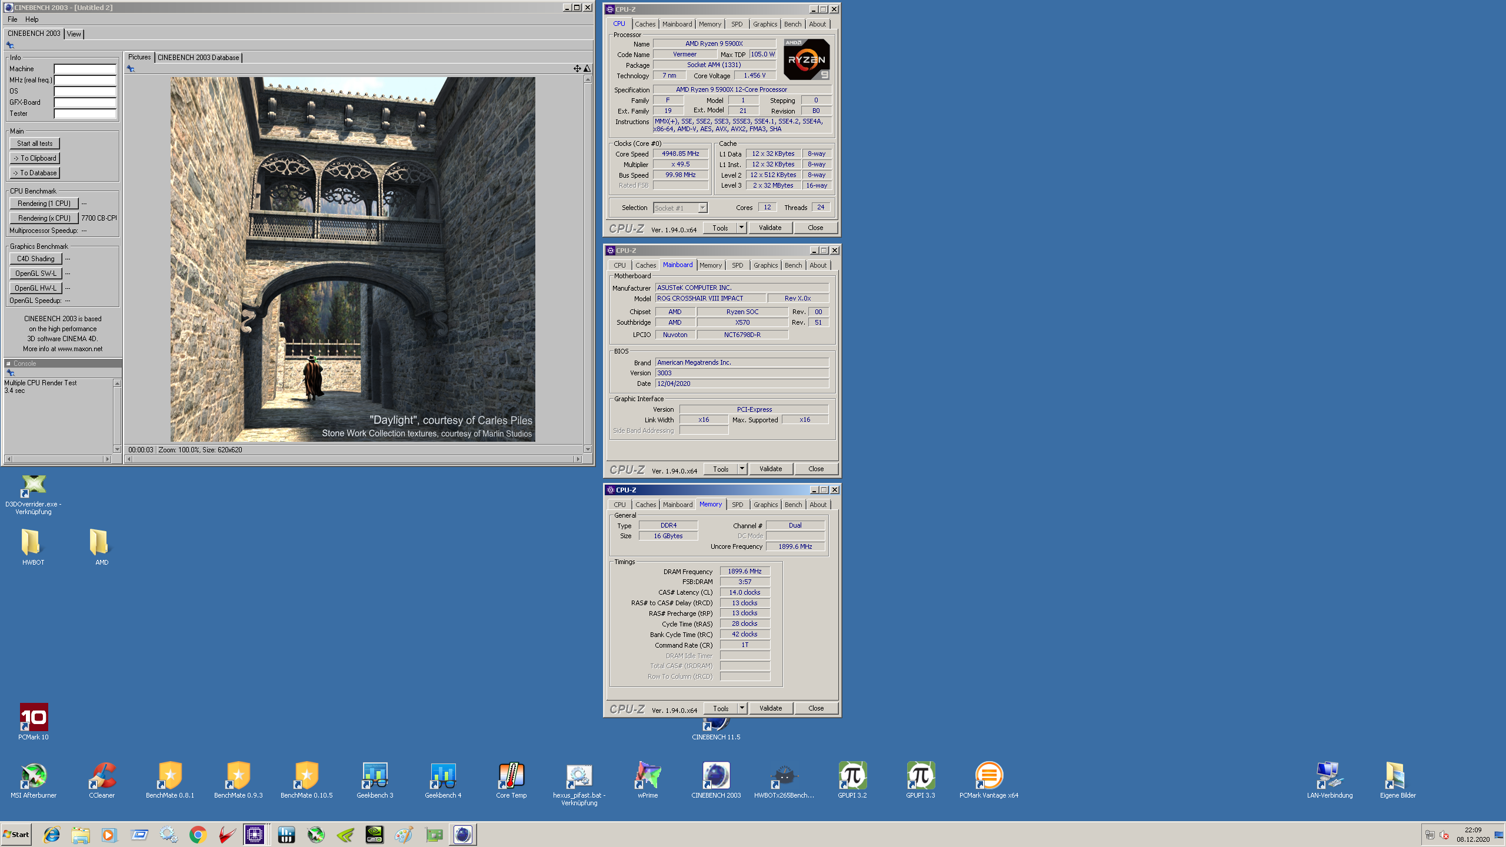Screen dimensions: 1506x847
Task: Click the console panel horizontal scrollbar
Action: 58,459
